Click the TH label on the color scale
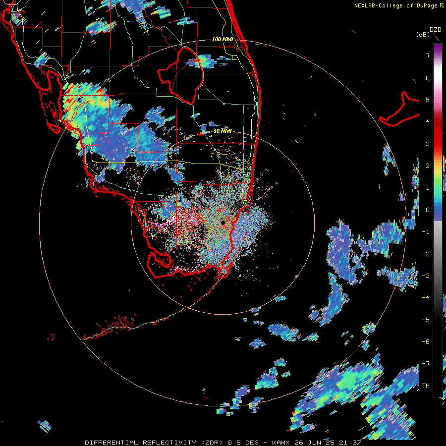446x446 pixels. tap(426, 386)
